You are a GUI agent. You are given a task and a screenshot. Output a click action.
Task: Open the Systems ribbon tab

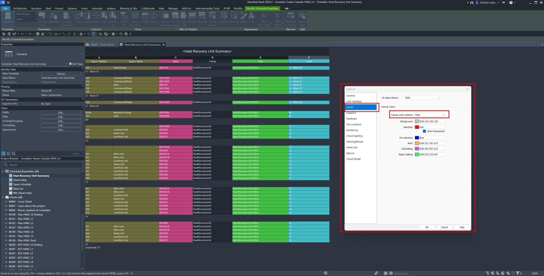[72, 8]
